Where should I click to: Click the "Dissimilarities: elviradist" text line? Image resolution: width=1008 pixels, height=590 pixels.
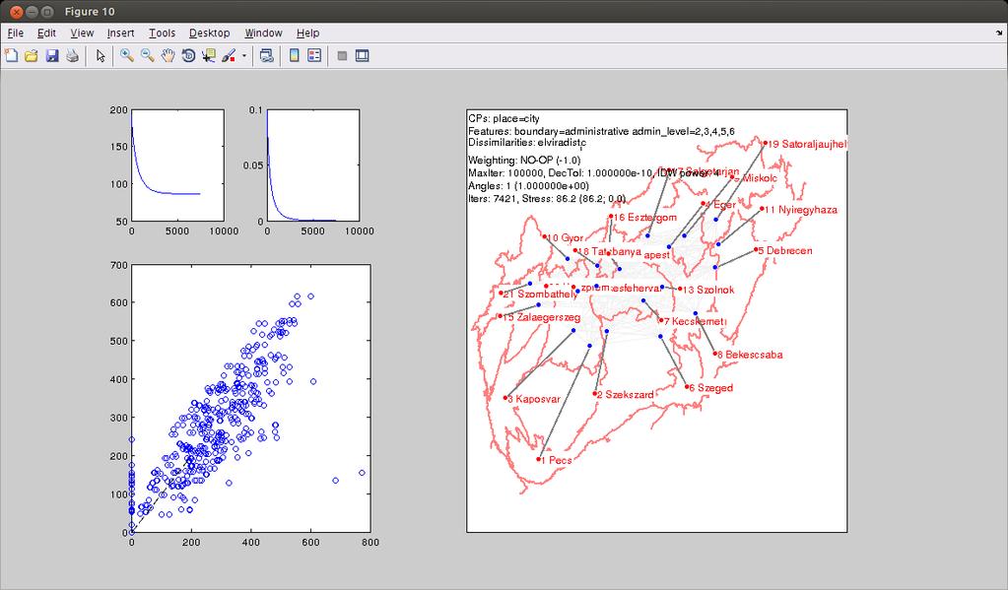click(527, 143)
